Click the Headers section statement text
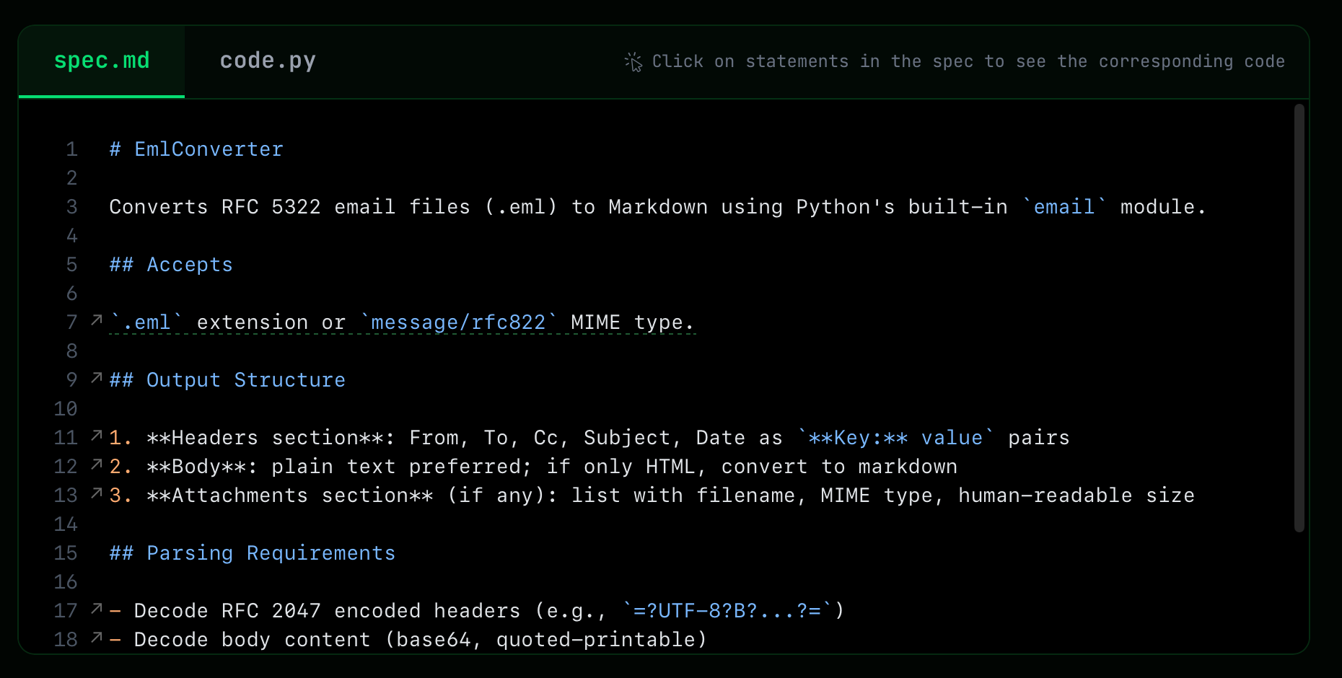This screenshot has width=1342, height=678. point(589,438)
